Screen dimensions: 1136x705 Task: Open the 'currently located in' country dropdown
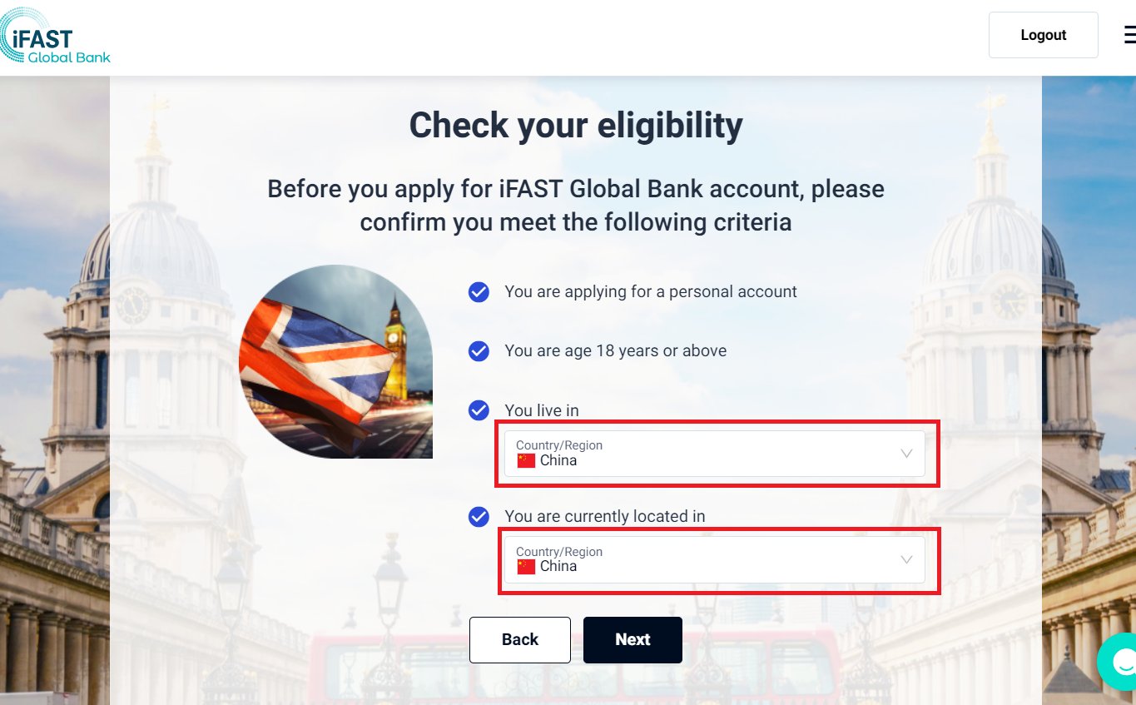(x=714, y=559)
